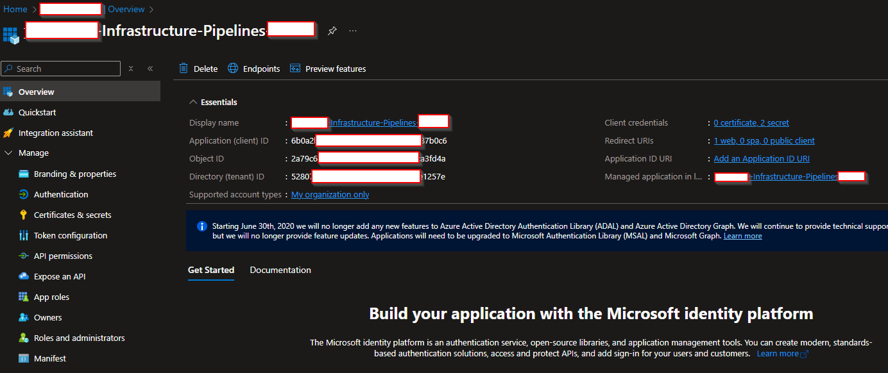Click the Quickstart cloud icon
Viewport: 888px width, 373px height.
pyautogui.click(x=8, y=112)
